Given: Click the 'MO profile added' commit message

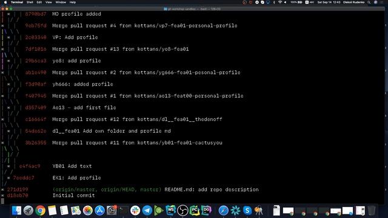Looking at the screenshot, I should [x=76, y=14].
